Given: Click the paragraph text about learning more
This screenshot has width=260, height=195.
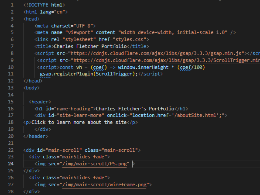Looking at the screenshot, I should tap(79, 123).
